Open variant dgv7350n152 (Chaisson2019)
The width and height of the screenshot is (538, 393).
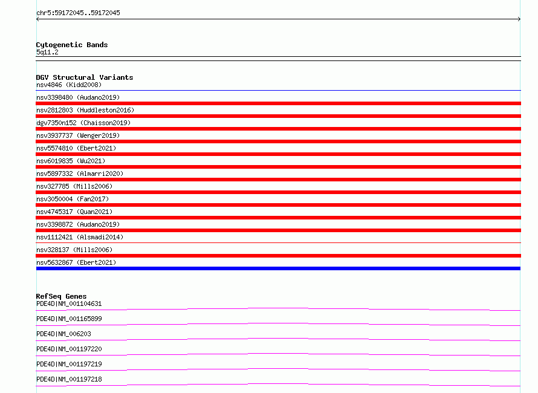point(83,123)
